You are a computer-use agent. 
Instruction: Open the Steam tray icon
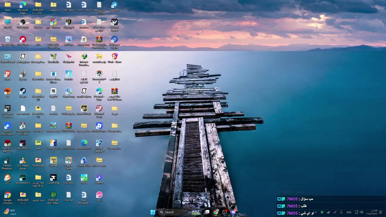coord(328,212)
